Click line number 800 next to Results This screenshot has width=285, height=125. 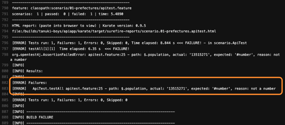tap(4, 71)
